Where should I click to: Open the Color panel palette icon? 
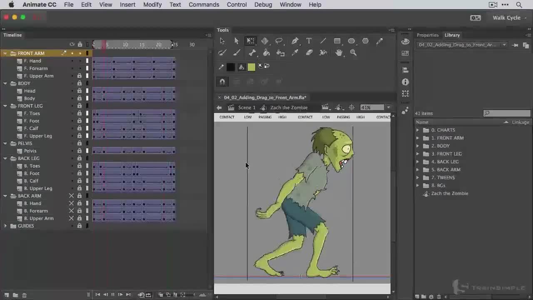click(405, 41)
